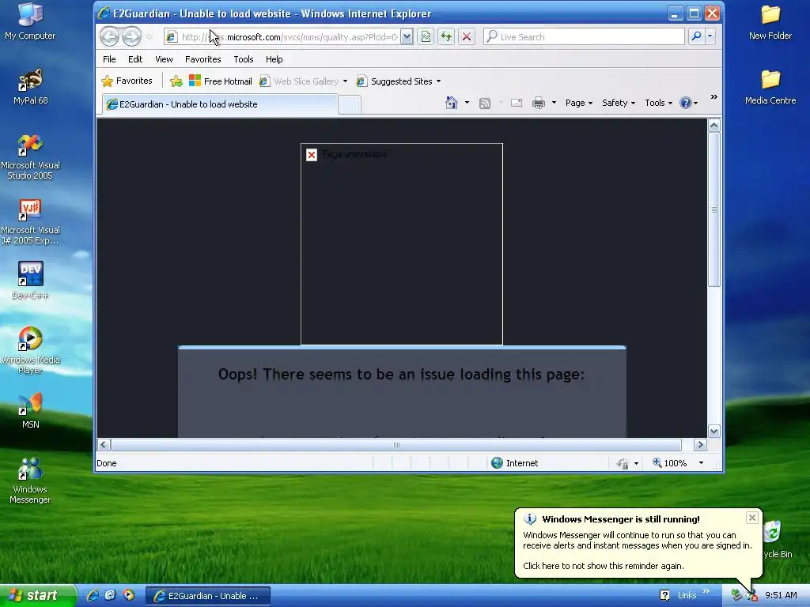Go back with the Back arrow button
The width and height of the screenshot is (810, 607).
[109, 36]
